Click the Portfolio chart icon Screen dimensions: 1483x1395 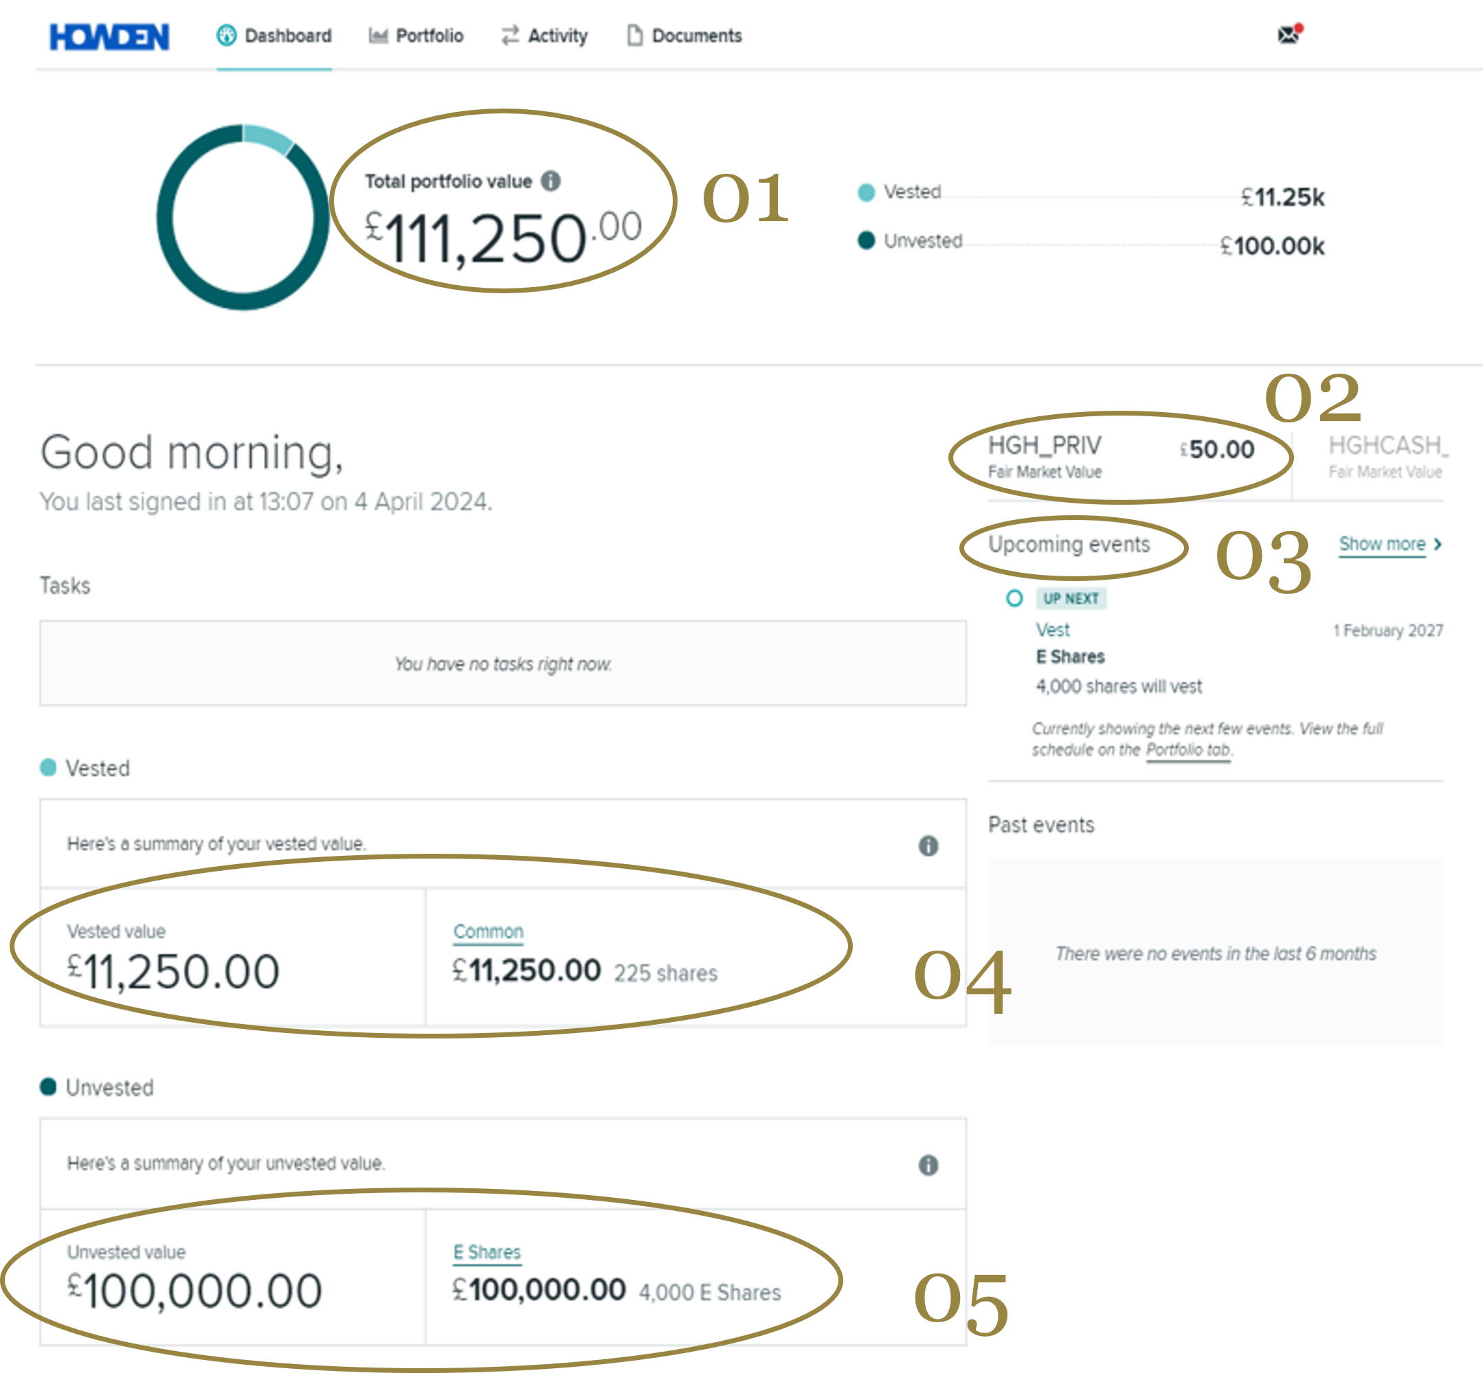[378, 36]
